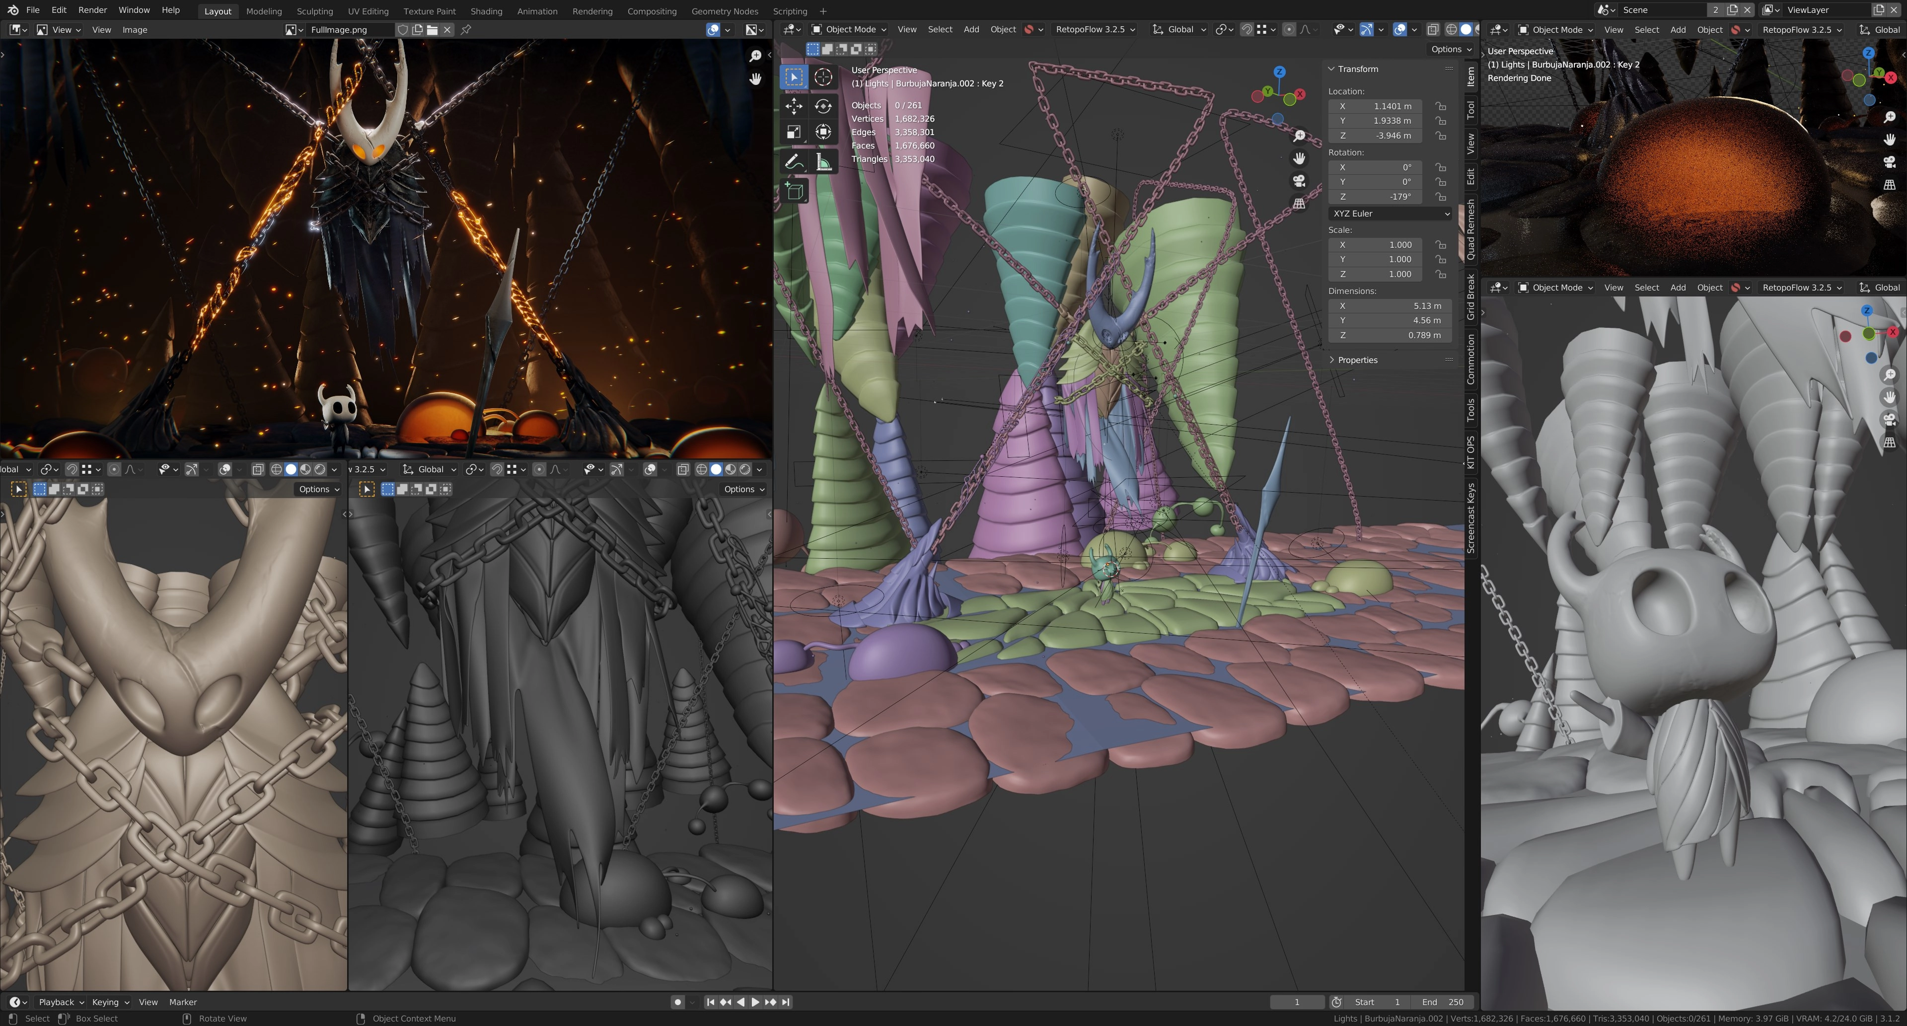Select the Annotate pencil tool
The height and width of the screenshot is (1026, 1907).
tap(794, 162)
